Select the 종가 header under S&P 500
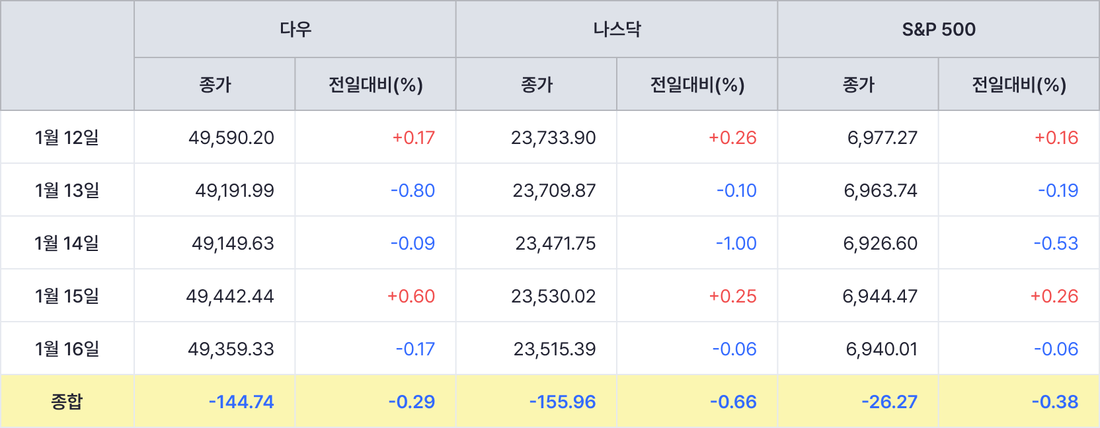The height and width of the screenshot is (428, 1100). [858, 85]
